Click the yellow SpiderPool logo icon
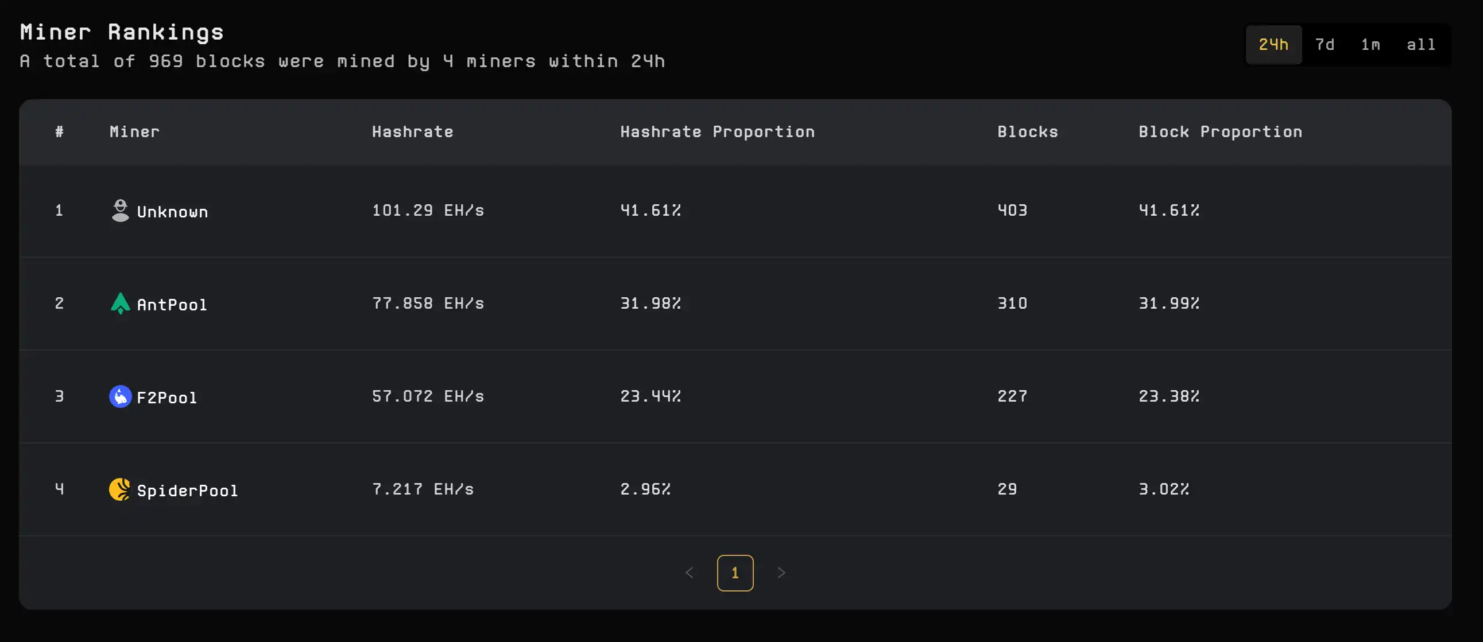This screenshot has width=1483, height=642. click(x=121, y=489)
